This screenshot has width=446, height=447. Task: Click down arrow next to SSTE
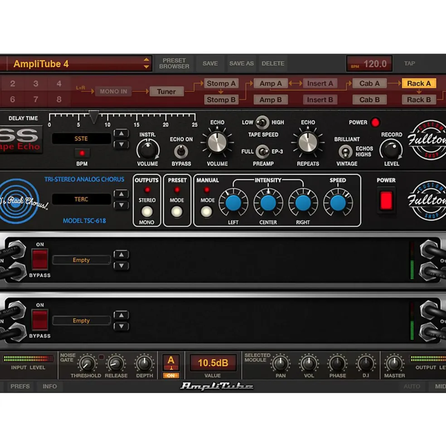(x=121, y=144)
